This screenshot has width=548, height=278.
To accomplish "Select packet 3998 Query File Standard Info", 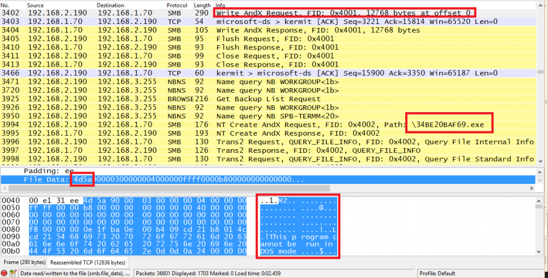I will 268,159.
